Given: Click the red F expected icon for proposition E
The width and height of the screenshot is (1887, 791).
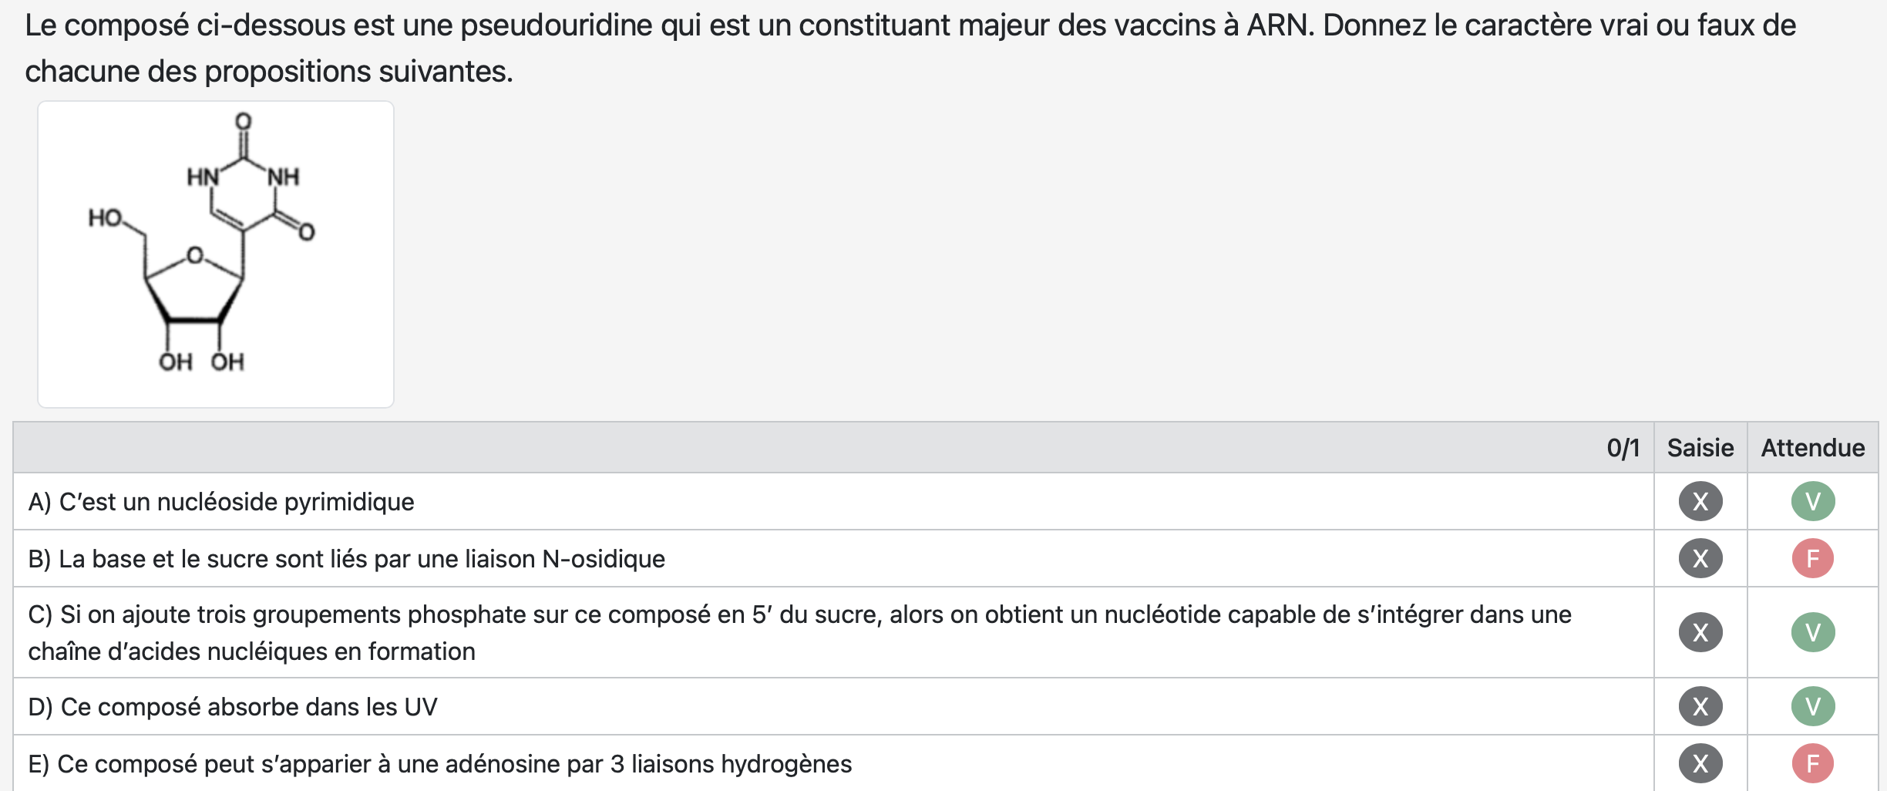Looking at the screenshot, I should [x=1813, y=764].
